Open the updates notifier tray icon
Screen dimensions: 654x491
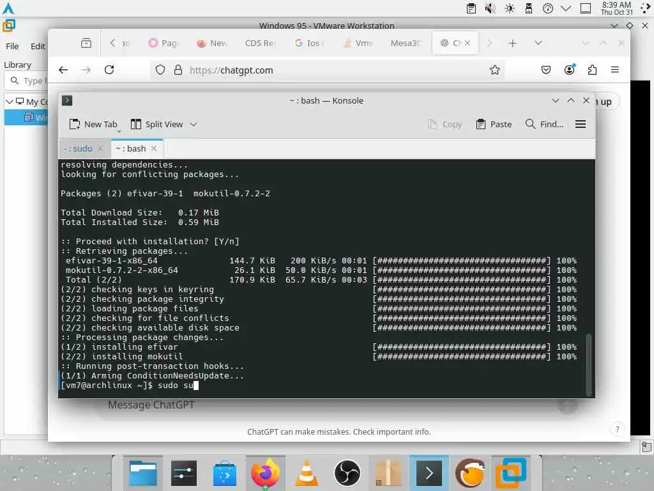pyautogui.click(x=547, y=8)
